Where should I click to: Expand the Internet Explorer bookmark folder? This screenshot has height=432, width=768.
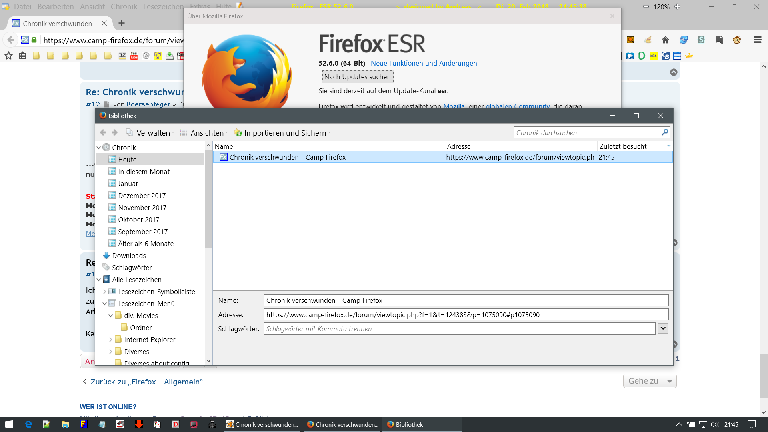coord(111,340)
